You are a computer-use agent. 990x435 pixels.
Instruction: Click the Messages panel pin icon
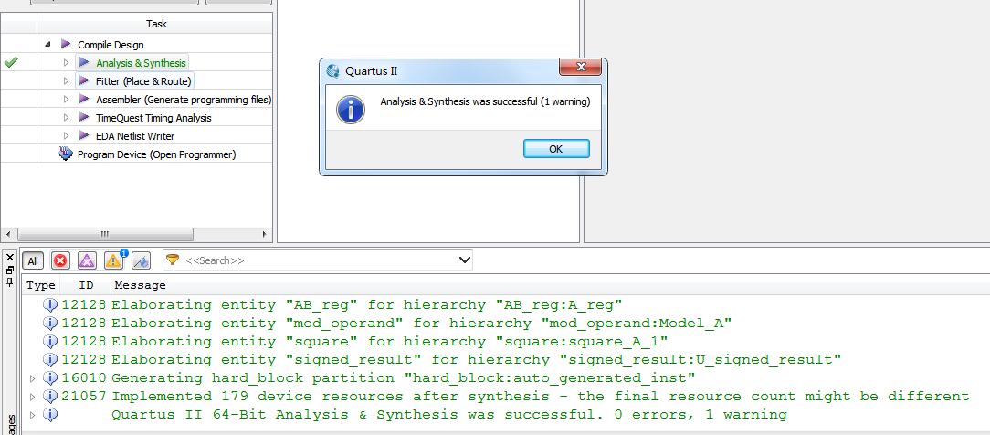pos(9,281)
